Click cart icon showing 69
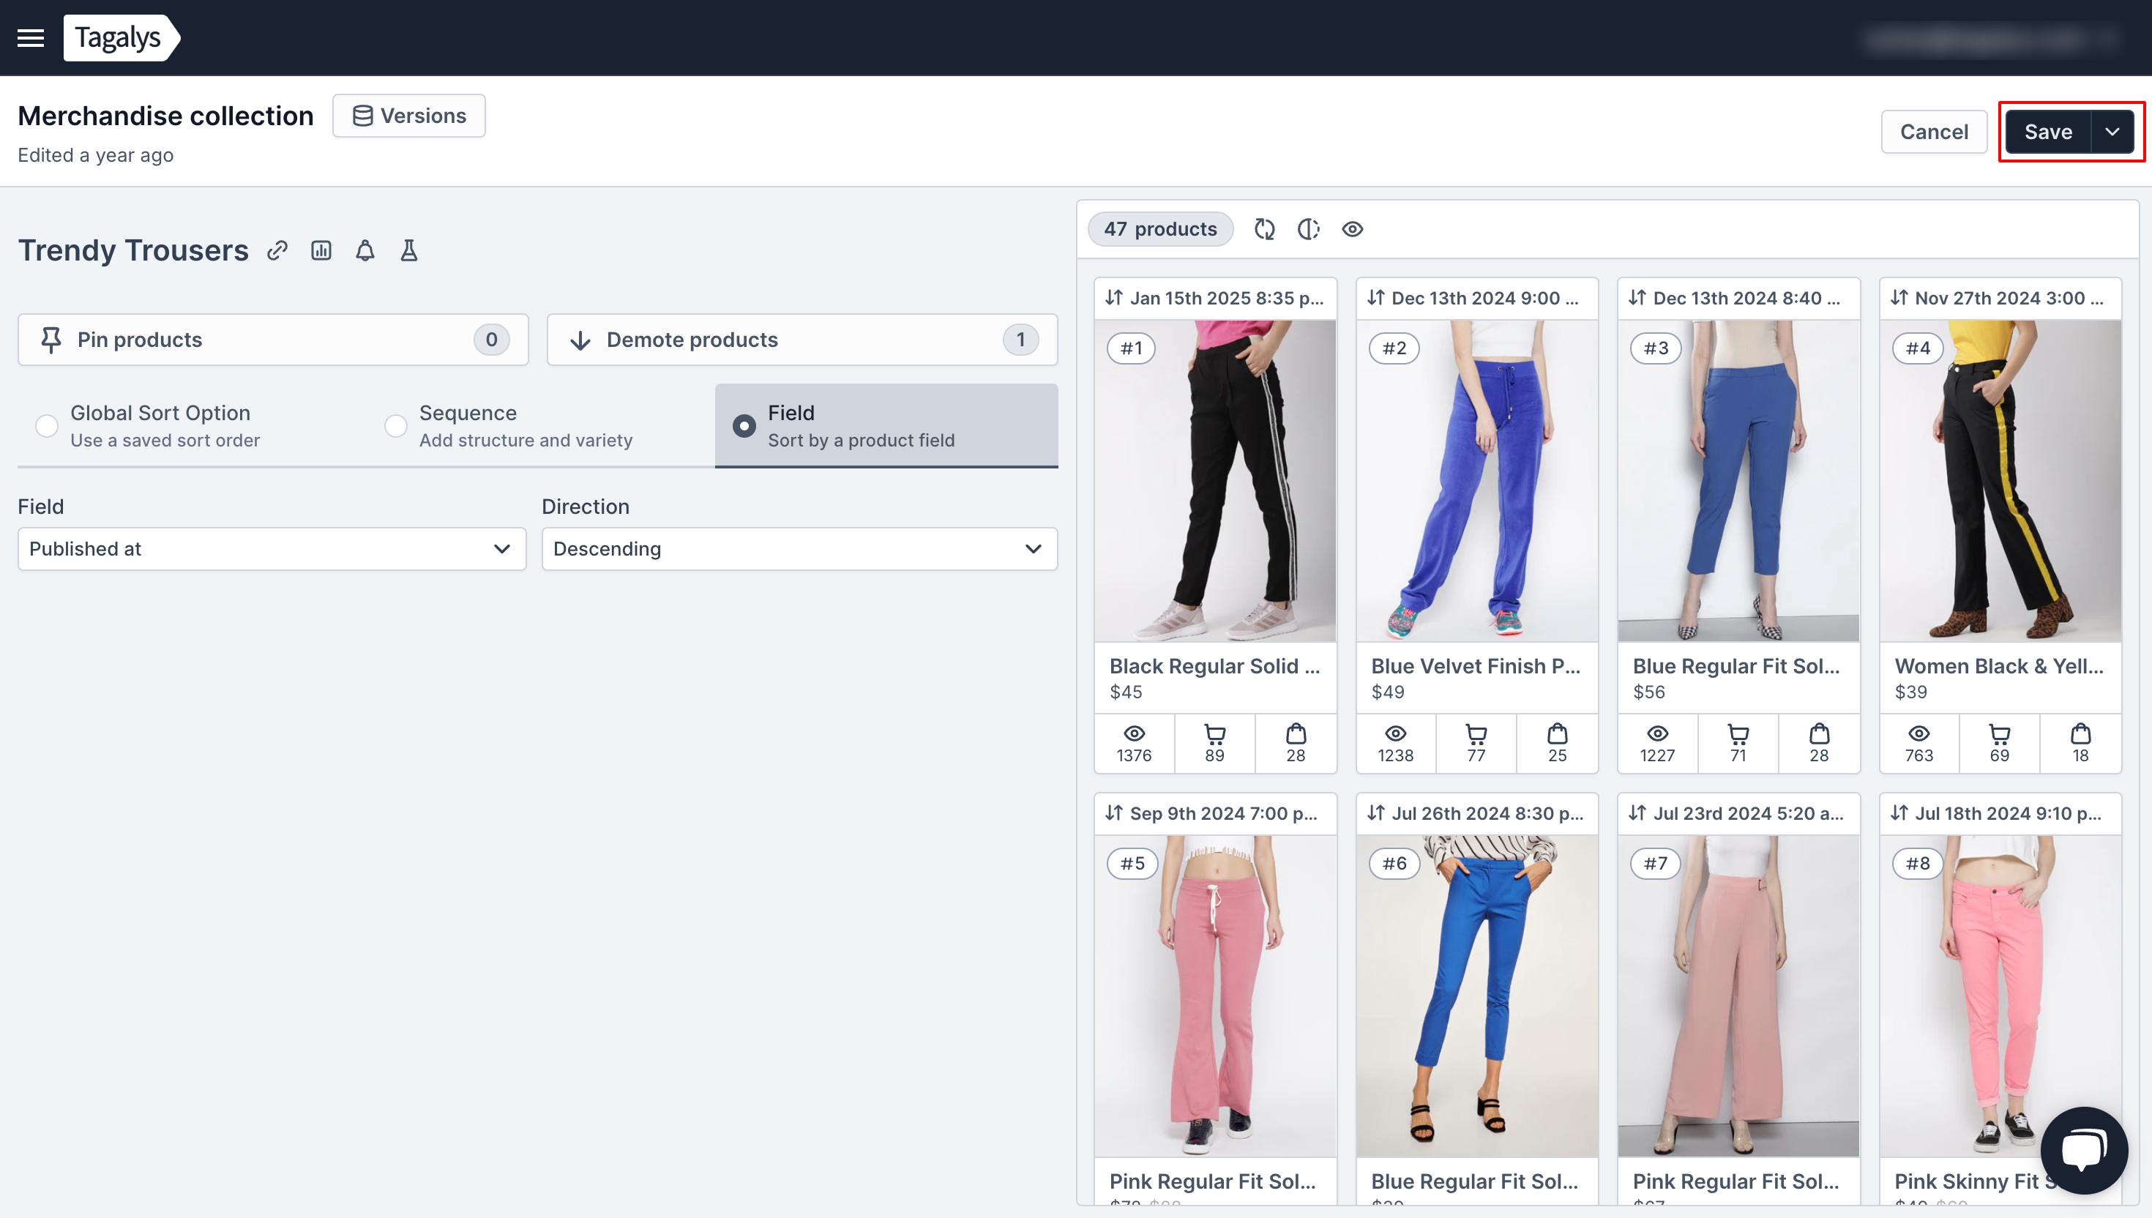2152x1218 pixels. (x=2000, y=733)
